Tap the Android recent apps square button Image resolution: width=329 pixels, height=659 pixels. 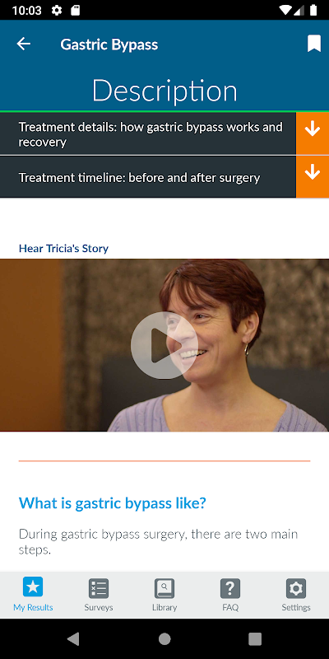(x=255, y=639)
